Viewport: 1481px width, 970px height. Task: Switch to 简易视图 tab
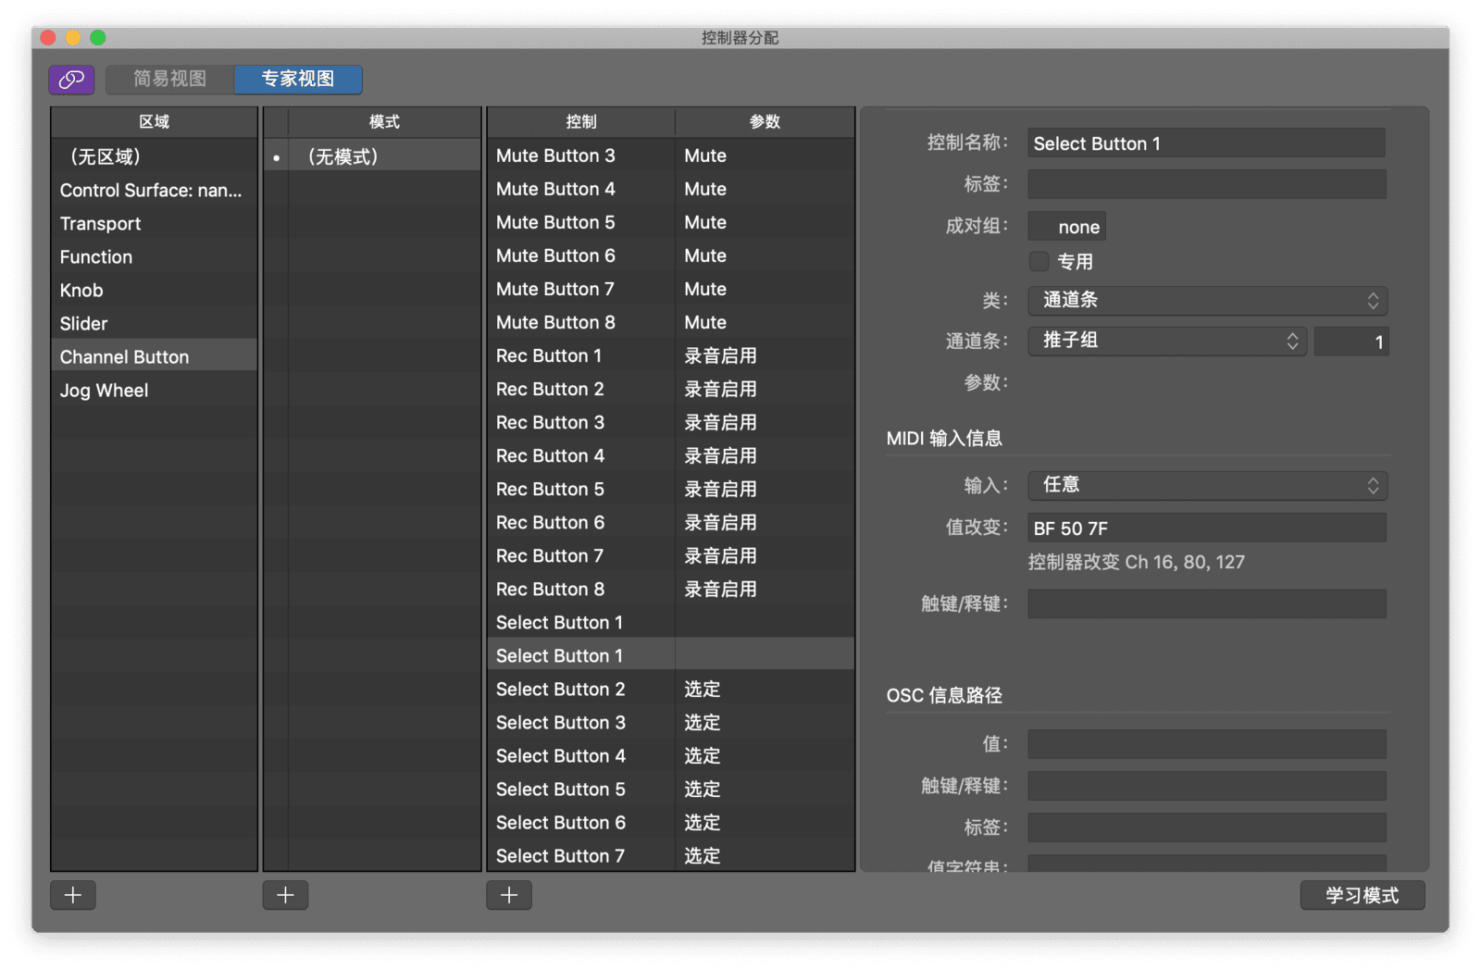coord(170,80)
